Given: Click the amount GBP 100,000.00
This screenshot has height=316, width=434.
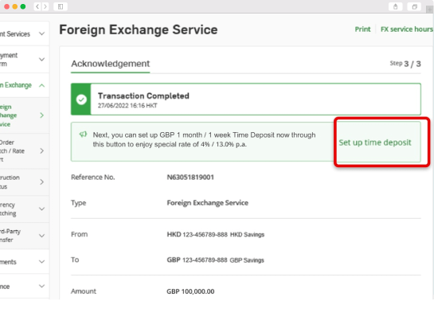Looking at the screenshot, I should (x=190, y=291).
